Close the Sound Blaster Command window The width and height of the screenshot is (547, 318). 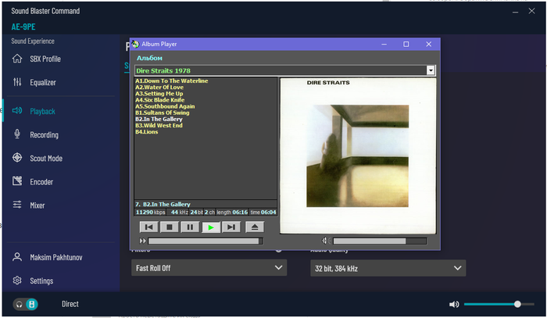pos(531,11)
